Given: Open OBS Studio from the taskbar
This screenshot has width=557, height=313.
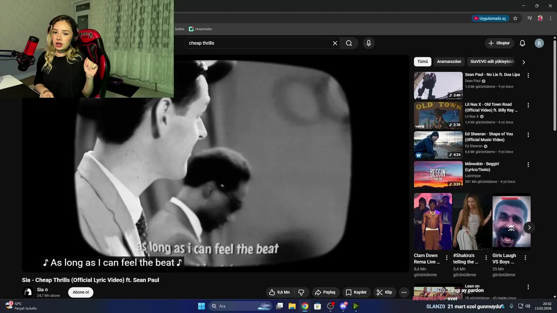Looking at the screenshot, I should point(330,306).
